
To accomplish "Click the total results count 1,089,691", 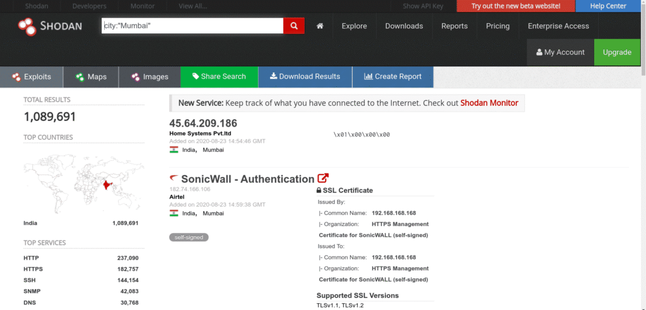I will tap(50, 117).
